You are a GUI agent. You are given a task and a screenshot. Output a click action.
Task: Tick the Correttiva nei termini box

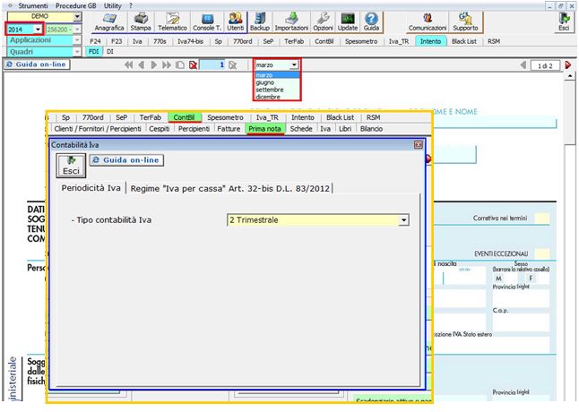(x=541, y=219)
